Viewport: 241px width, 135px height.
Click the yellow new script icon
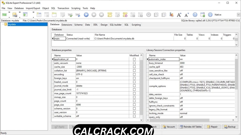110,15
